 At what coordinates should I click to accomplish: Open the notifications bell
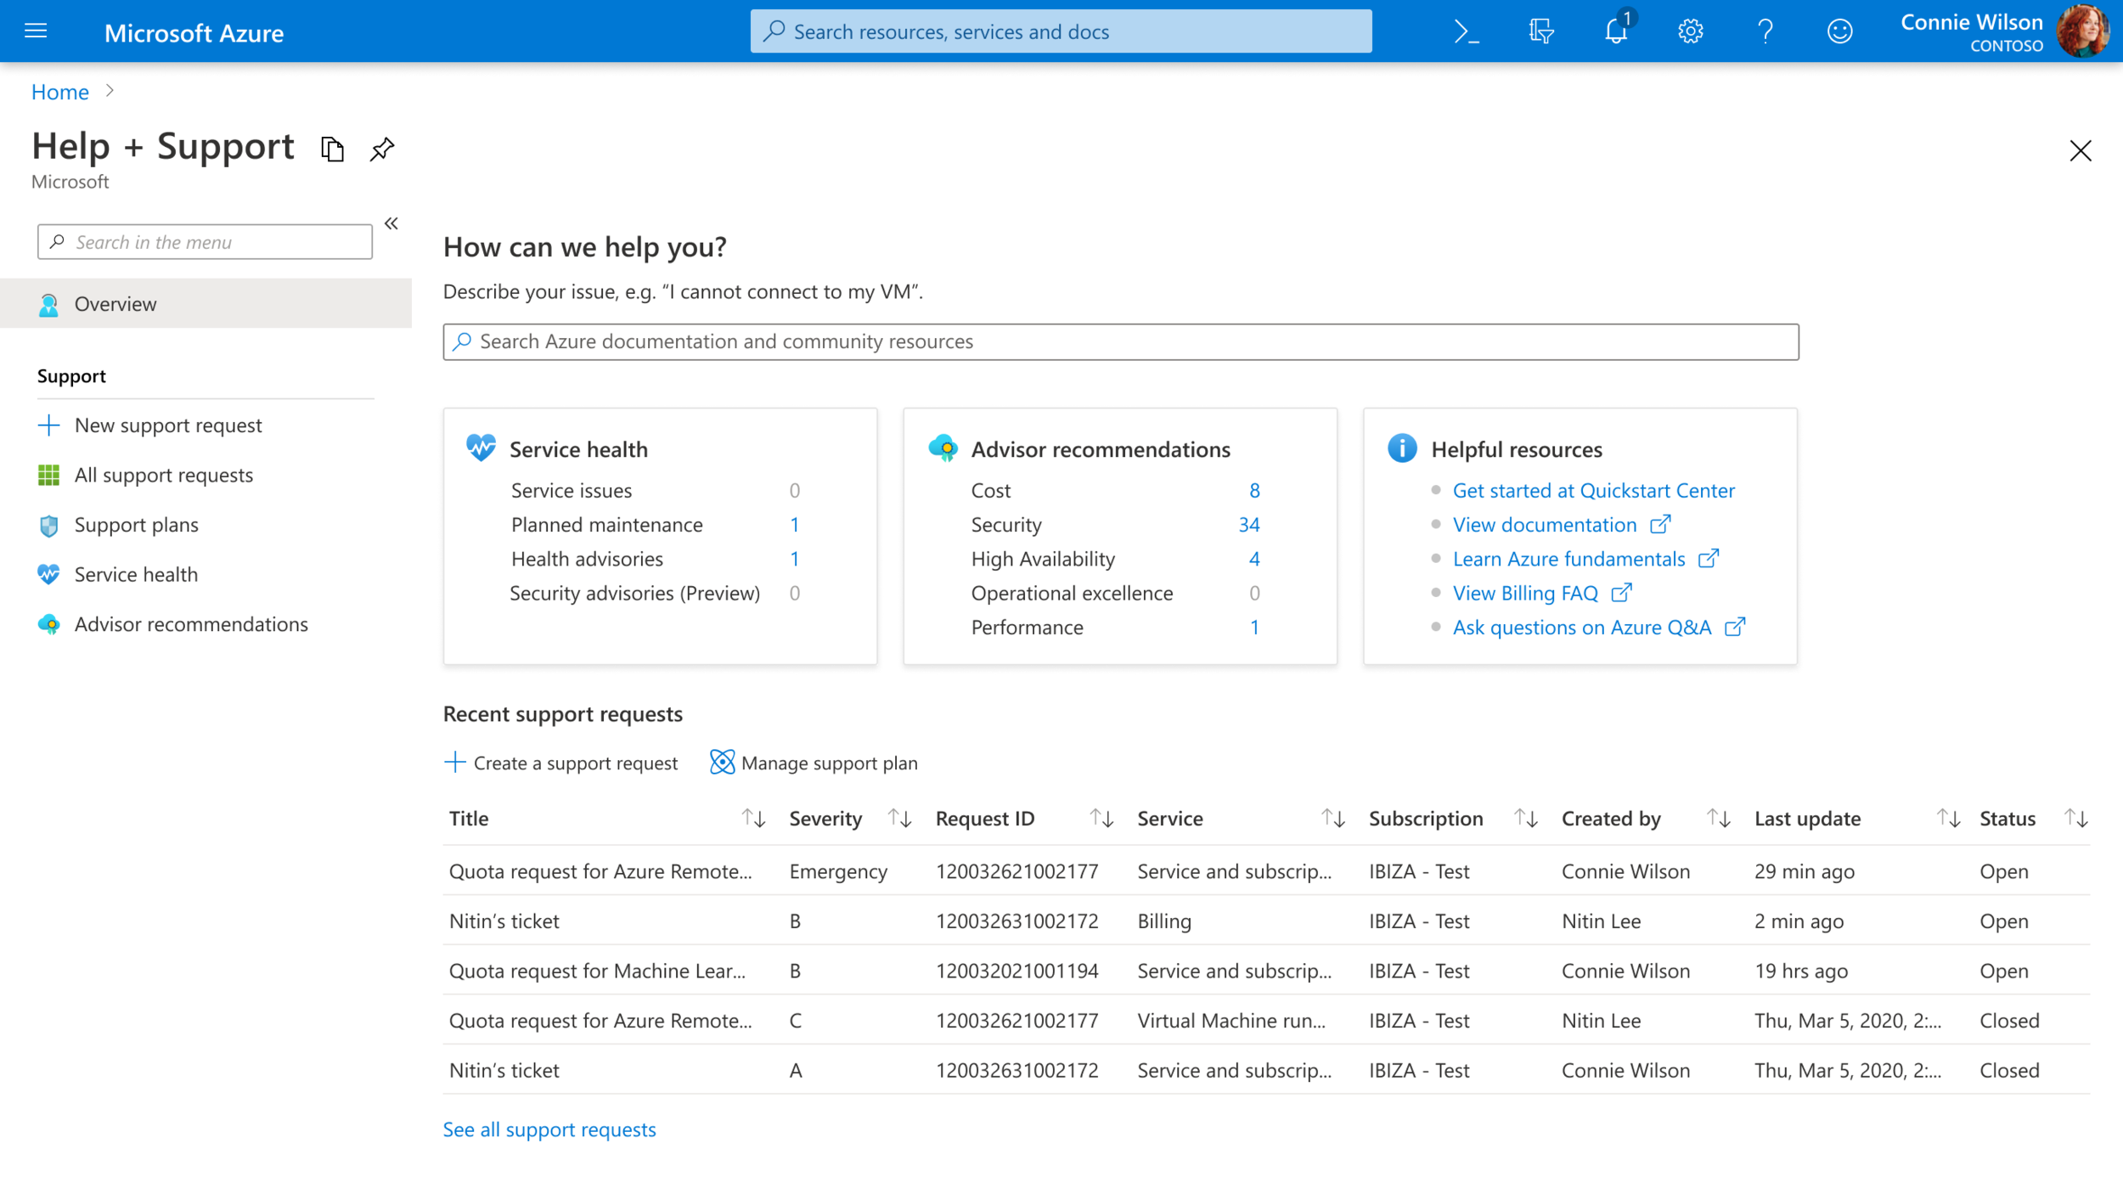1615,31
